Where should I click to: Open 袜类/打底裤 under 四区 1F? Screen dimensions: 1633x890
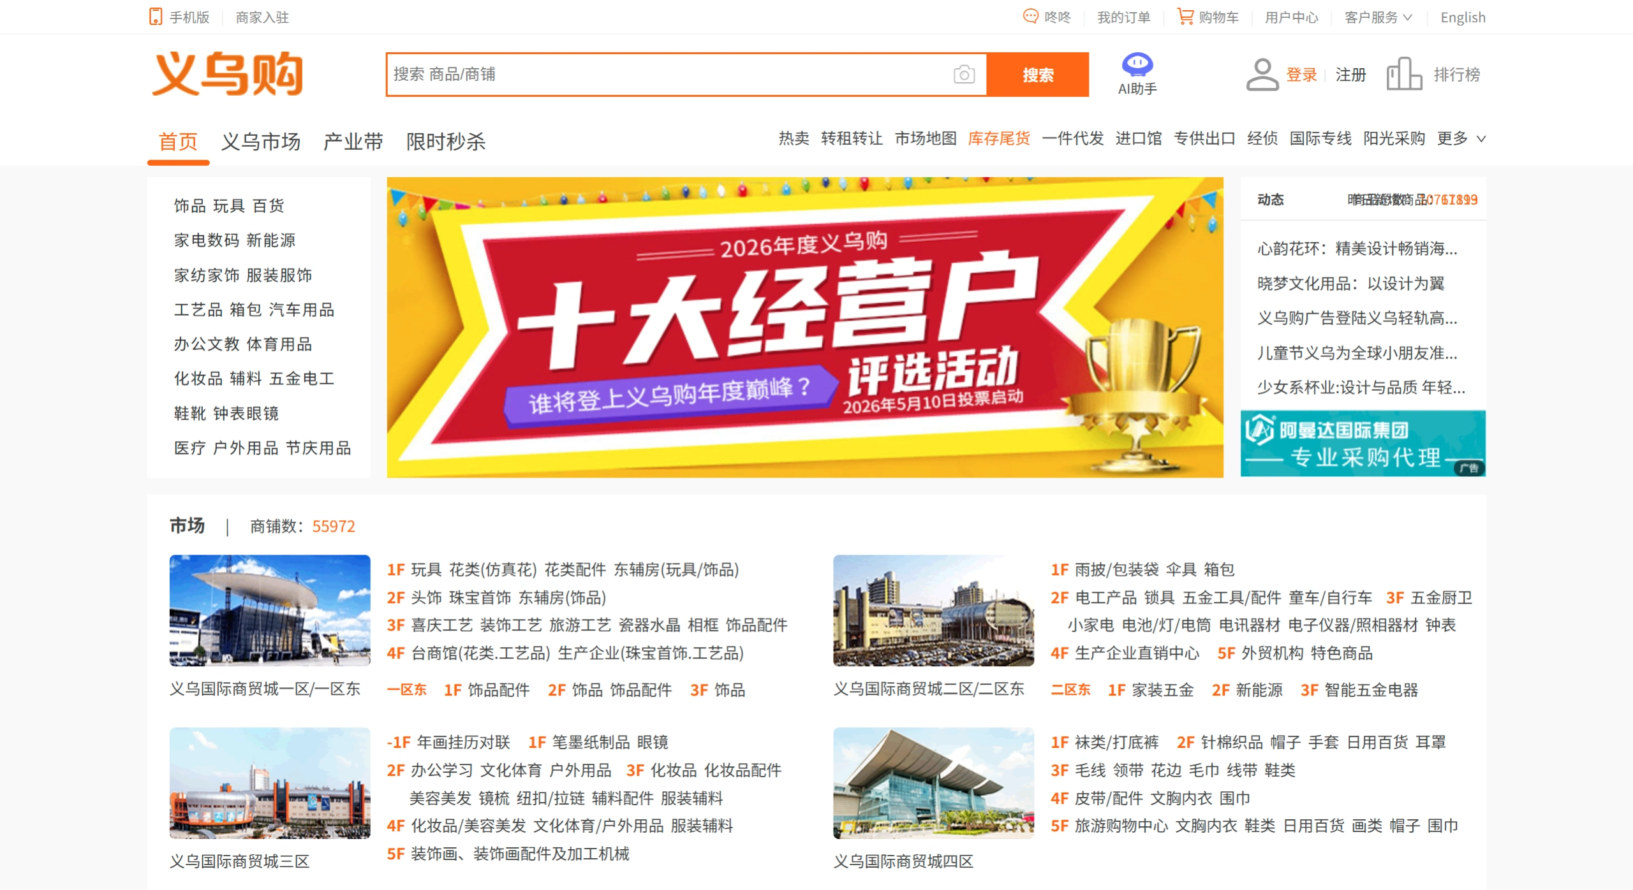[x=1117, y=743]
